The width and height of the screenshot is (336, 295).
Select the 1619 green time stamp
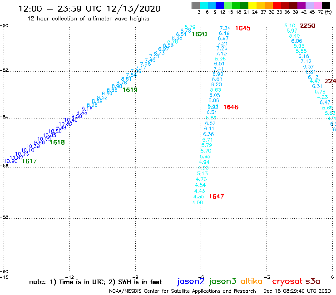click(x=130, y=90)
